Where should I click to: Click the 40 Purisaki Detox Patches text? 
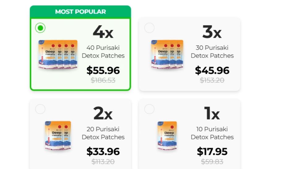coord(103,52)
